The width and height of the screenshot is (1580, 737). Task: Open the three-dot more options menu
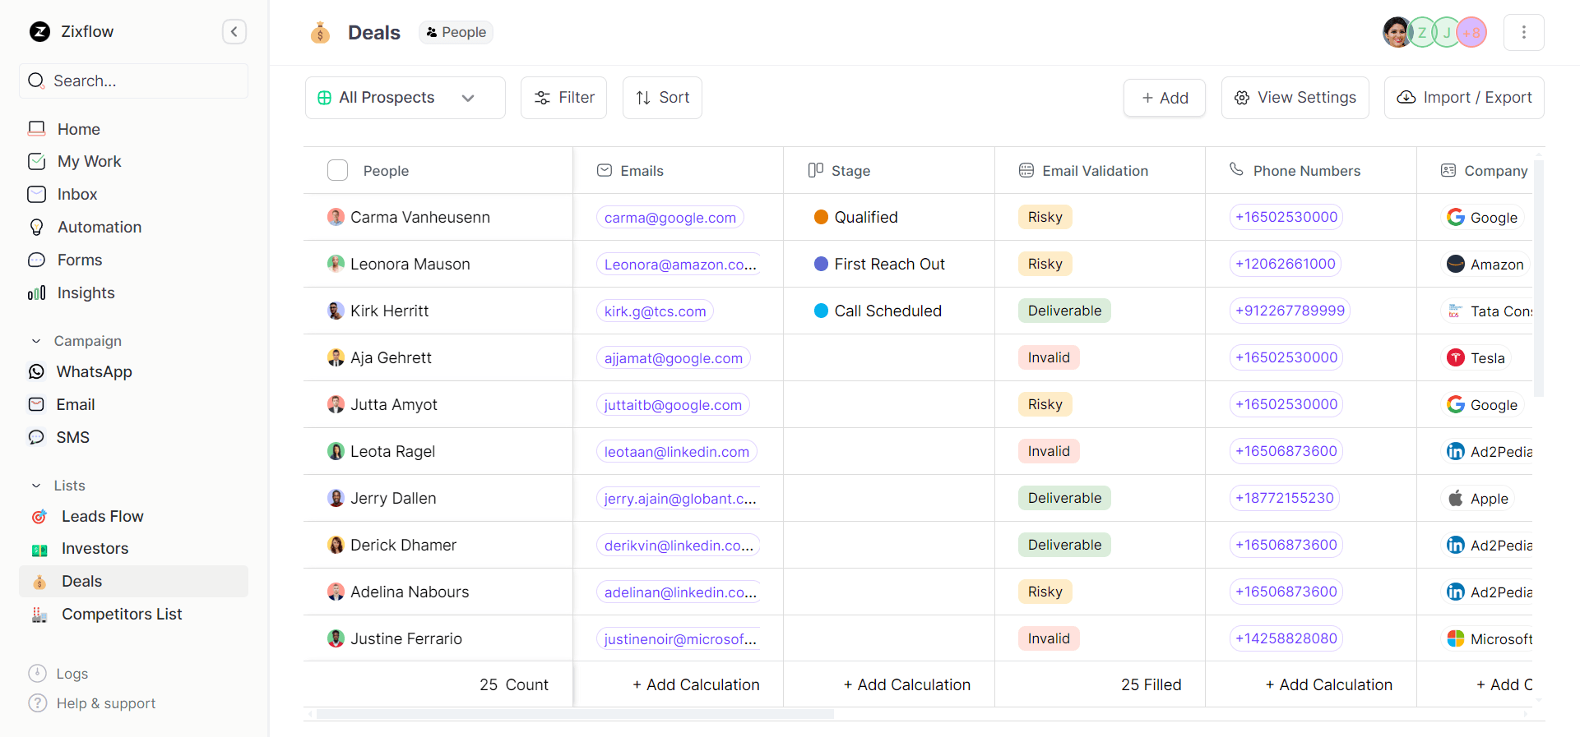[1523, 32]
